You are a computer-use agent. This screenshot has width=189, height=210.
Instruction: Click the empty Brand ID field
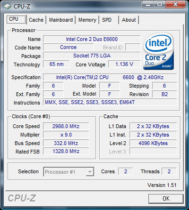[133, 47]
